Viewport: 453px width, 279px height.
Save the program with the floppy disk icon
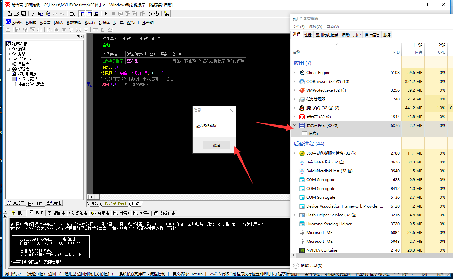tap(24, 14)
